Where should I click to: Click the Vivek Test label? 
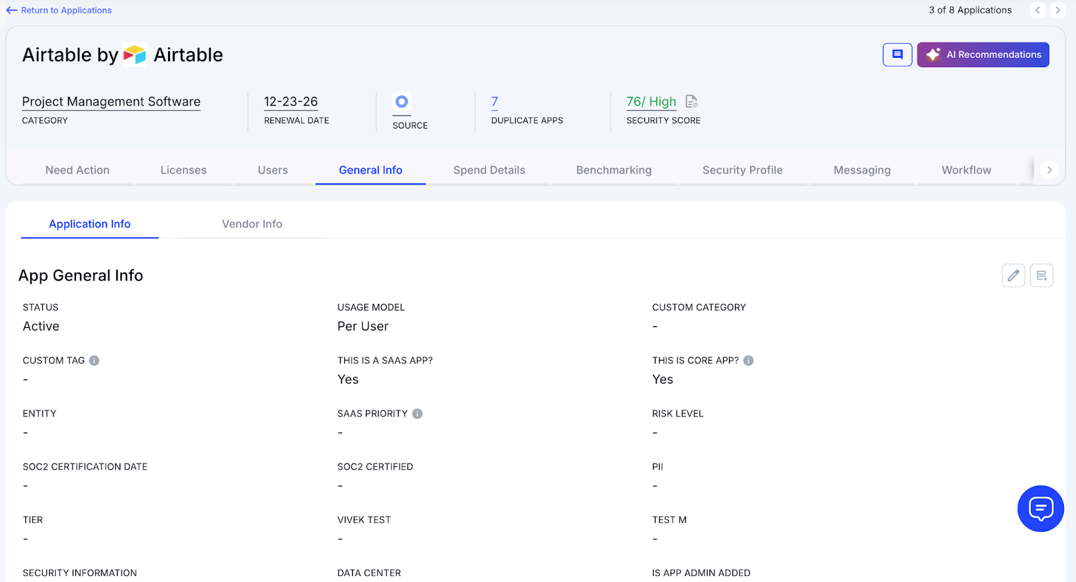coord(364,520)
